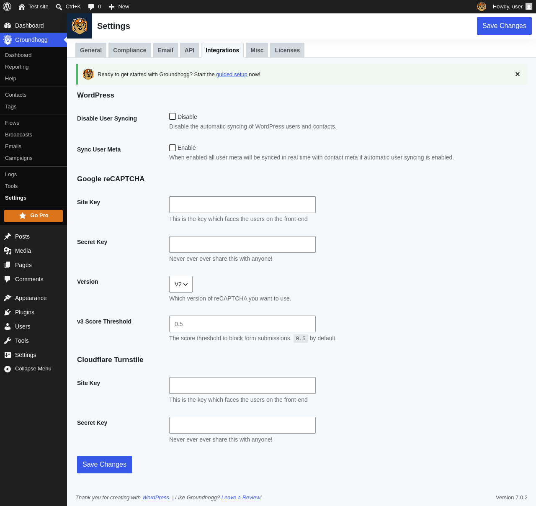This screenshot has width=536, height=506.
Task: Open Test site home icon
Action: 22,7
